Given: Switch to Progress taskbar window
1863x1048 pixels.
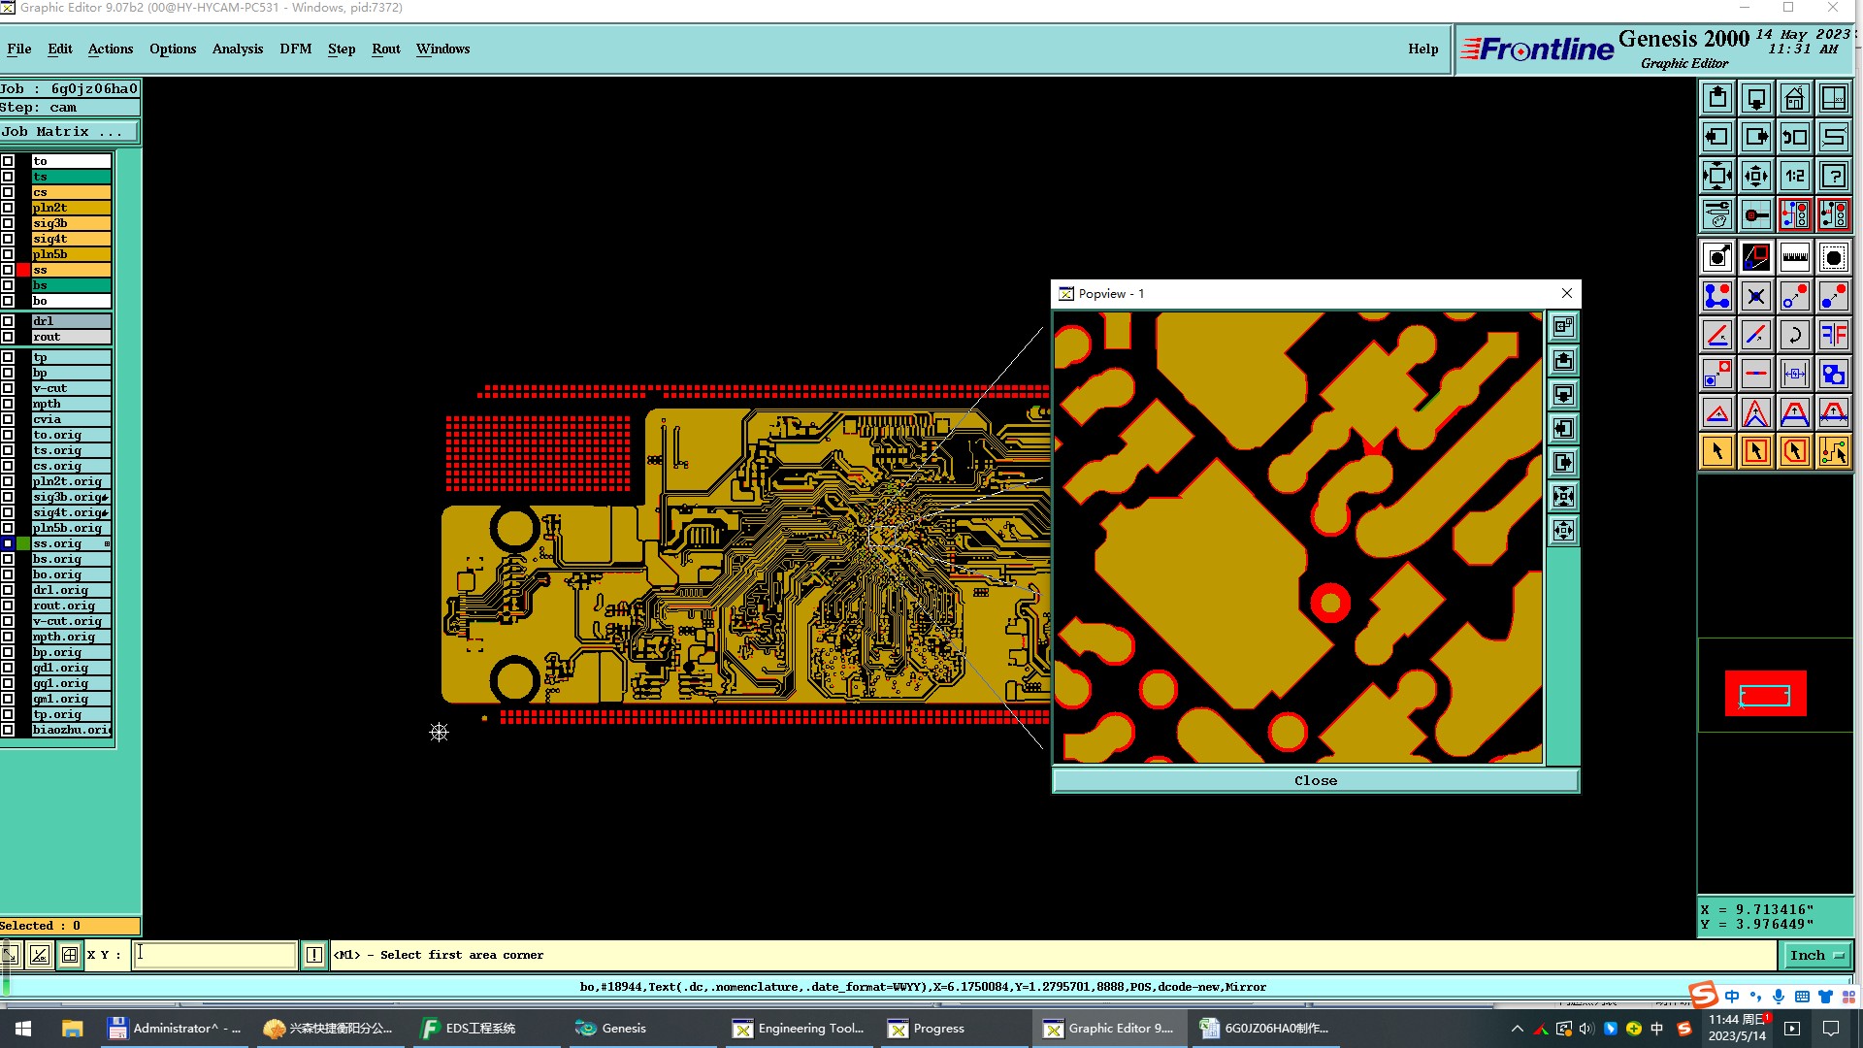Looking at the screenshot, I should tap(955, 1029).
